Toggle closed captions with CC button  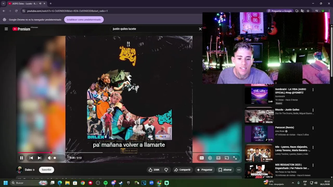202,158
